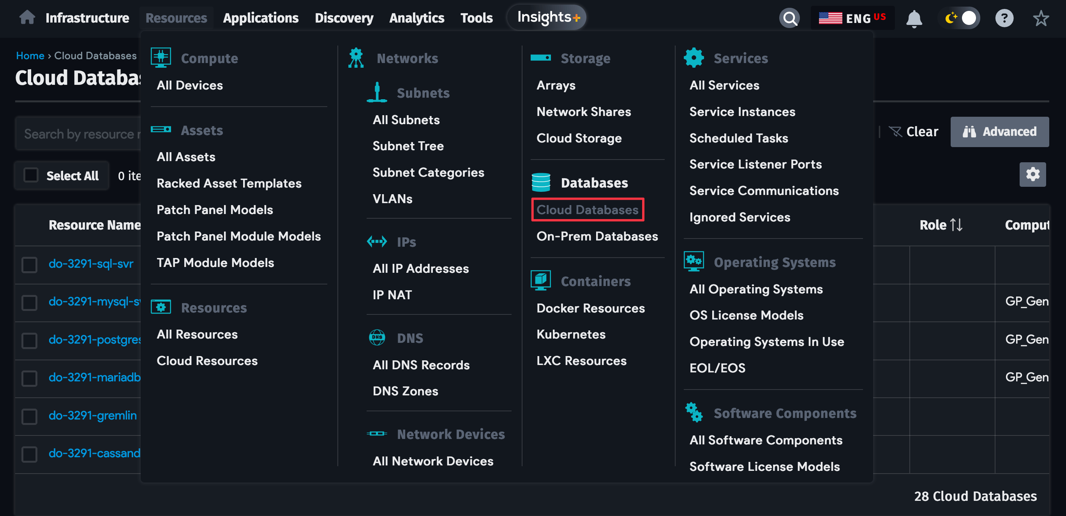Switch theme to light mode with the toggle
Screen dimensions: 1066x516
tap(959, 18)
